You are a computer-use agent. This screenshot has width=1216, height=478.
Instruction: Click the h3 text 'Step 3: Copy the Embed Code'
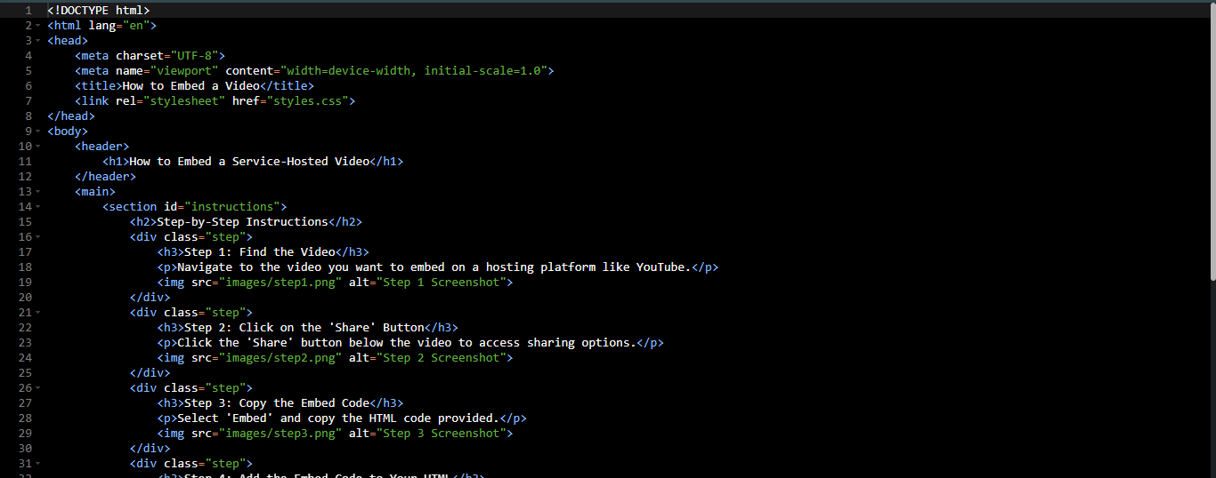[277, 403]
